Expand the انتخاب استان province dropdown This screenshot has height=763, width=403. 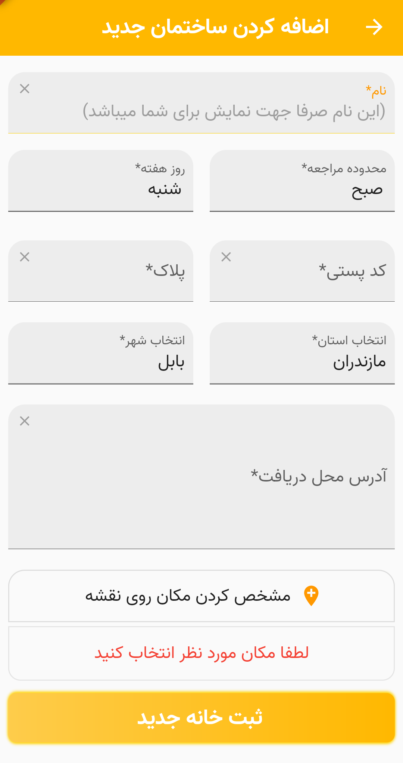point(302,353)
